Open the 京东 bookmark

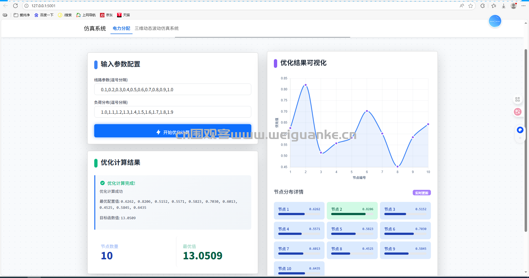tap(106, 15)
